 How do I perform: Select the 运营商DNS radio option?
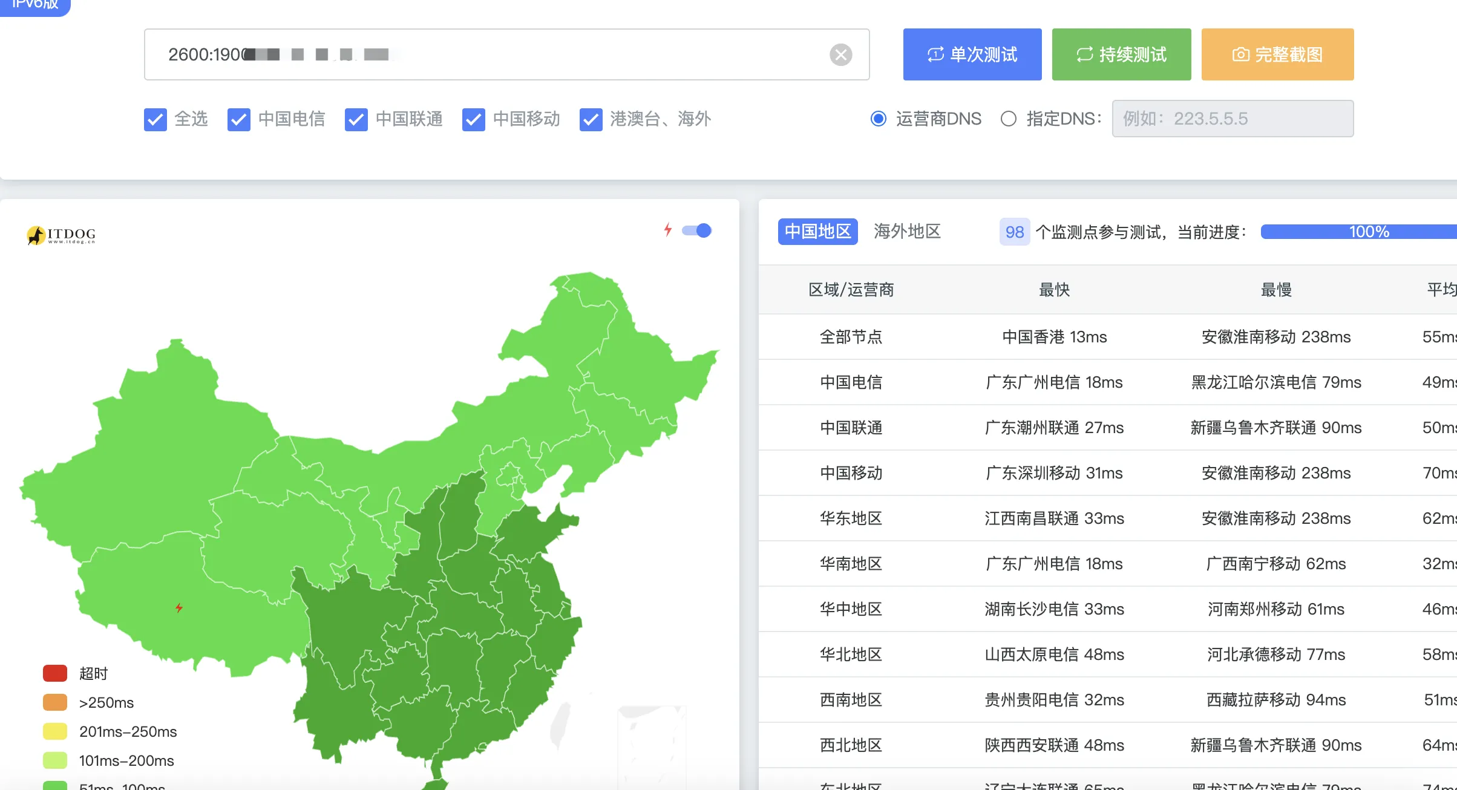879,119
